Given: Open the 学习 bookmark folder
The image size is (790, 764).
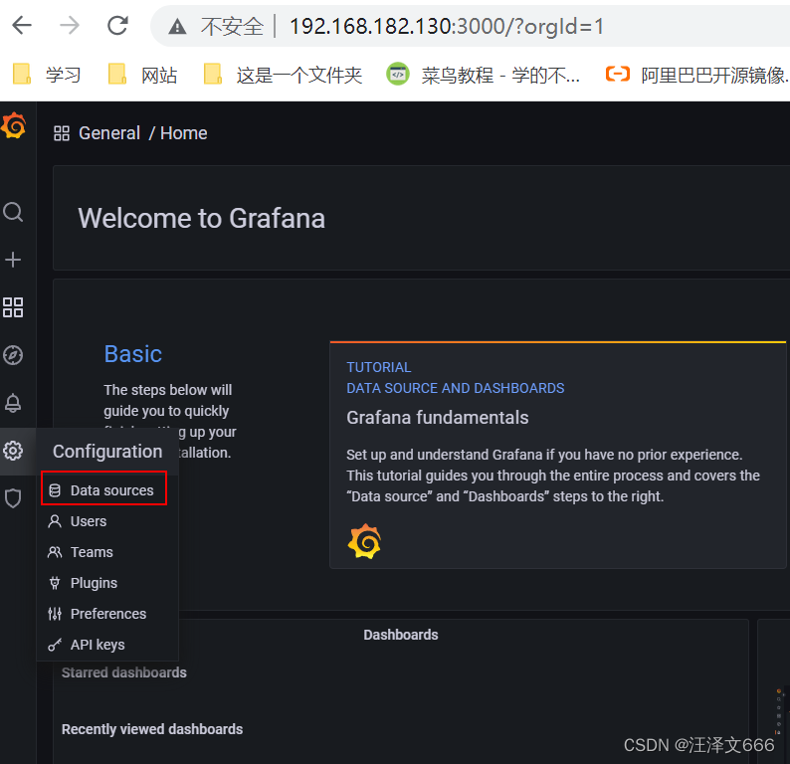Looking at the screenshot, I should tap(47, 75).
